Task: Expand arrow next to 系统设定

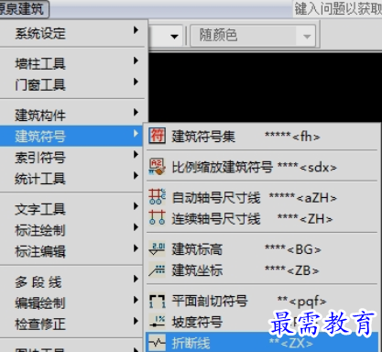Action: 136,30
